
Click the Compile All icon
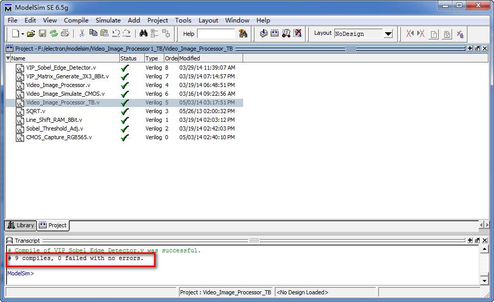(275, 34)
